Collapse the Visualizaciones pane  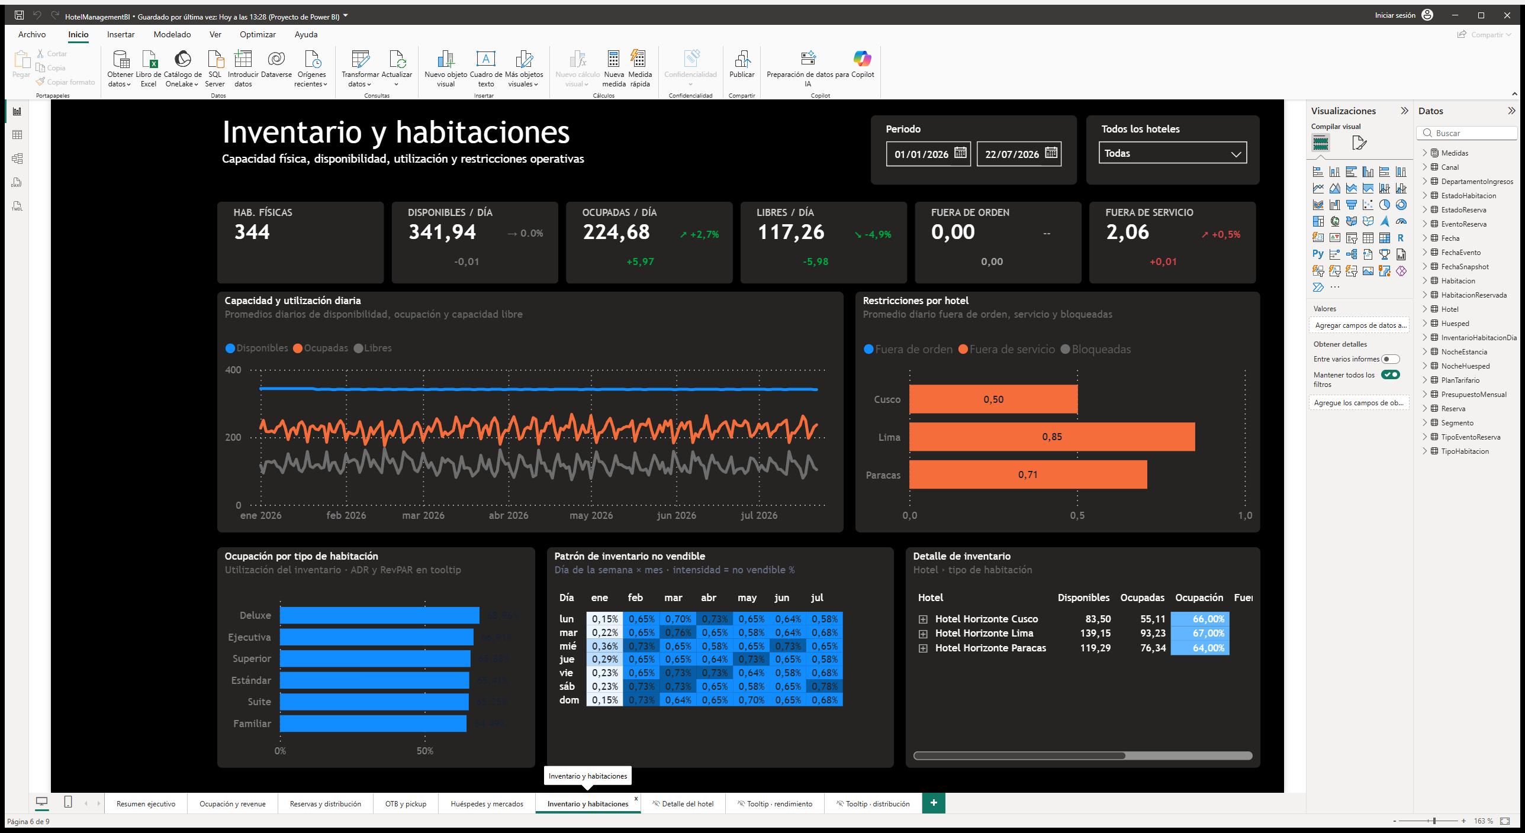click(x=1404, y=111)
